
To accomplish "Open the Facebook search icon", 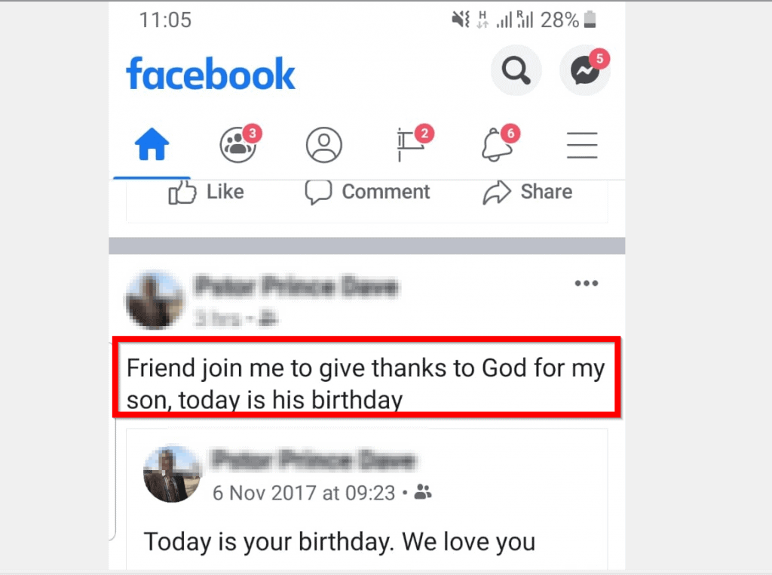I will [x=516, y=69].
